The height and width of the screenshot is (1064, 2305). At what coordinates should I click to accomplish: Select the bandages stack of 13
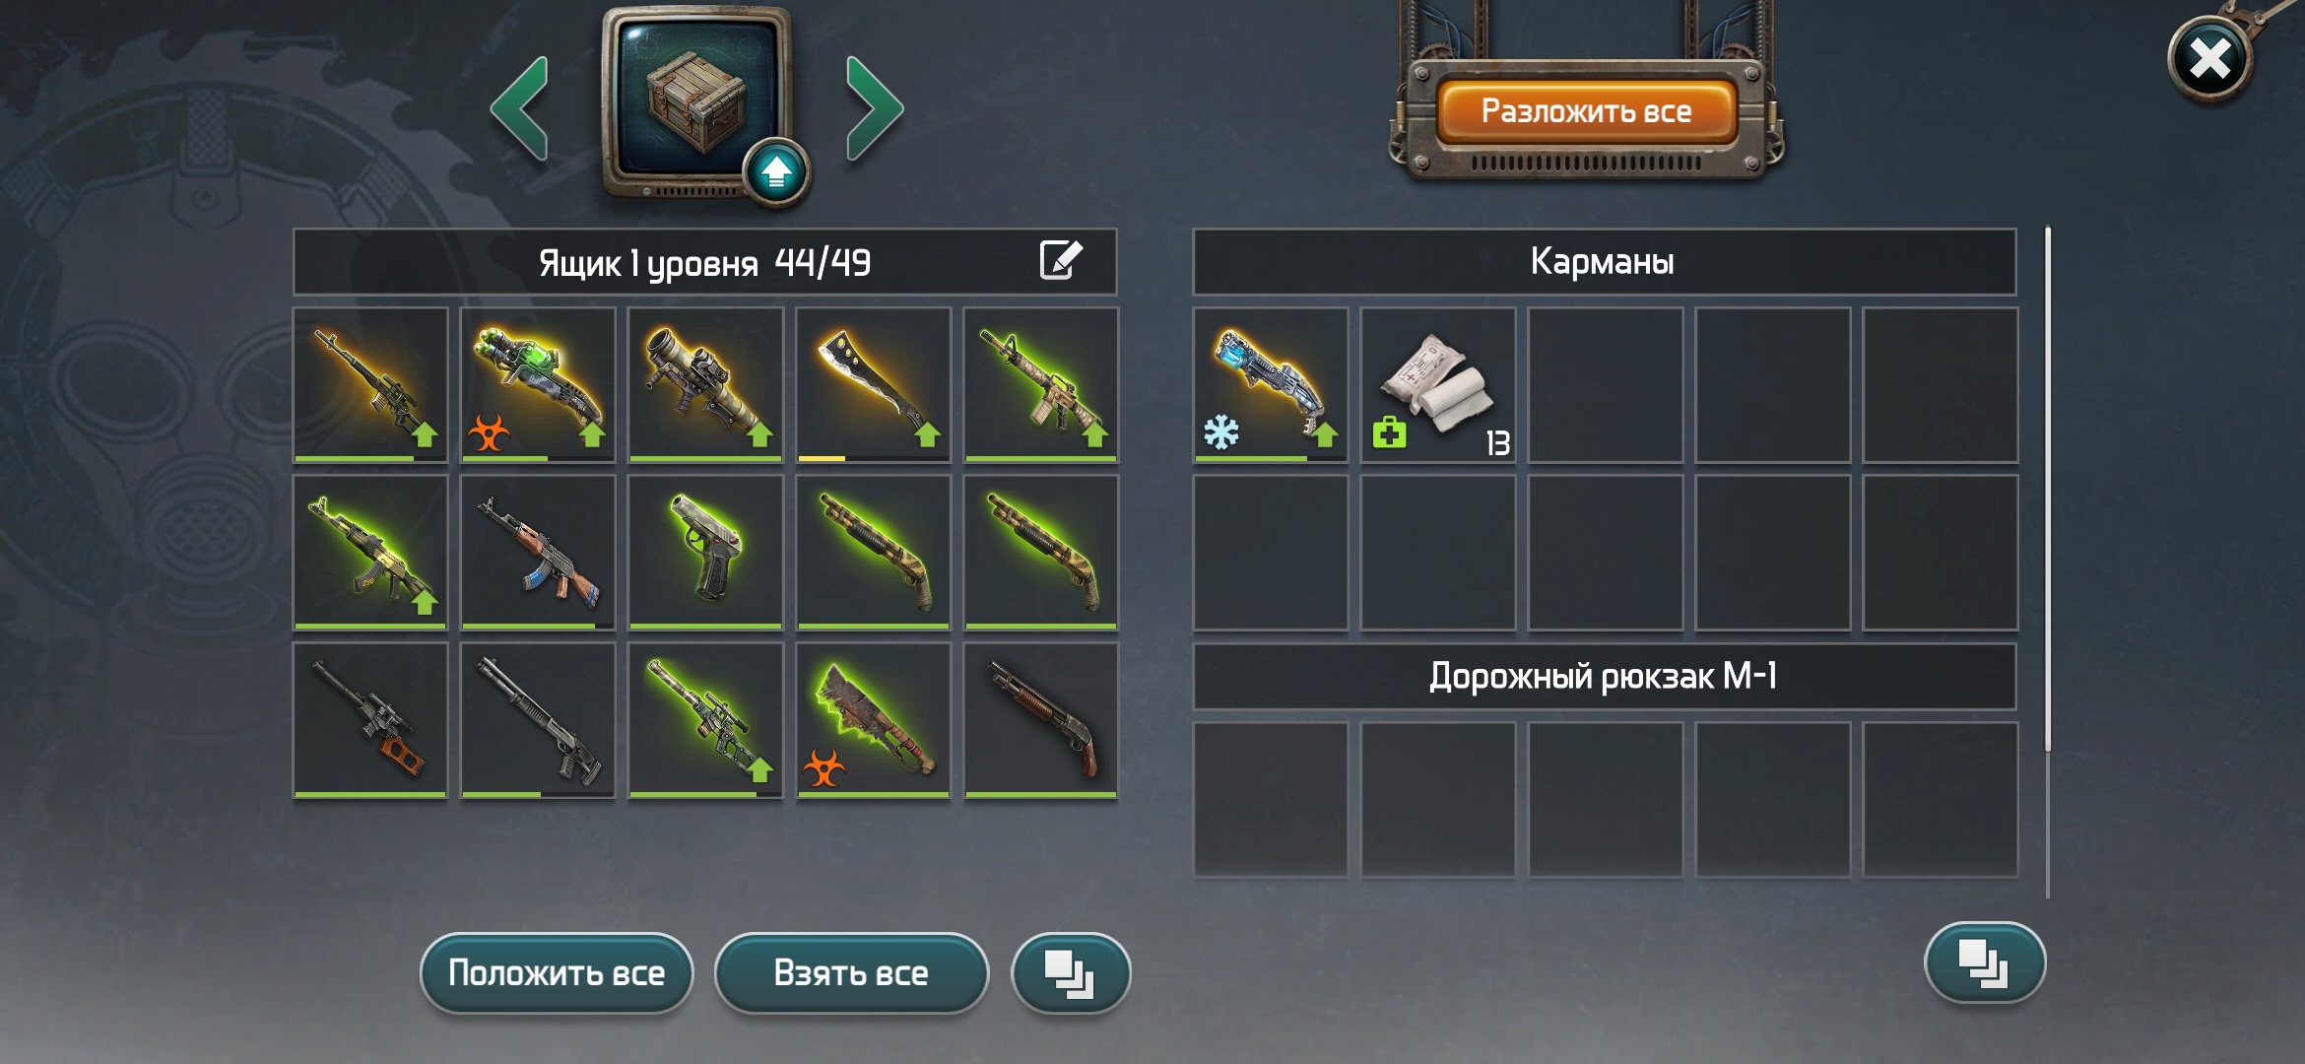point(1438,385)
